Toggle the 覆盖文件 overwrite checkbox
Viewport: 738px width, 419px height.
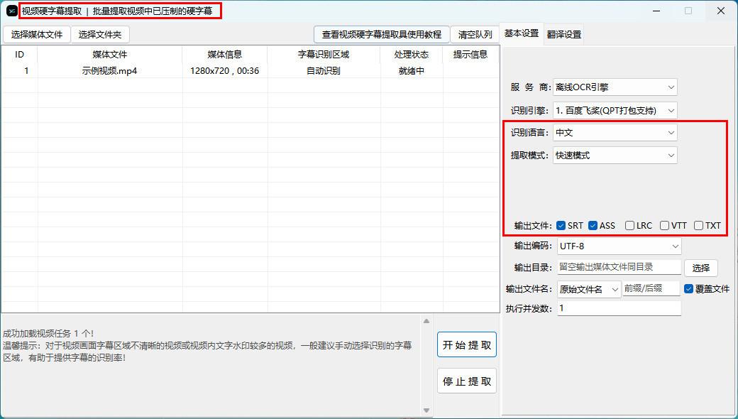click(688, 289)
